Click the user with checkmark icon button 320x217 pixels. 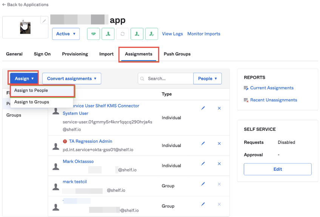pos(151,34)
